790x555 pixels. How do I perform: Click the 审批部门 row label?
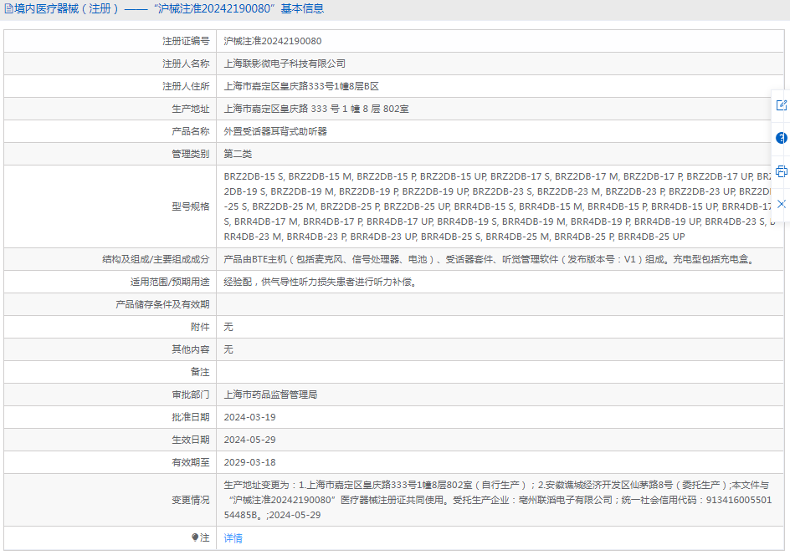[191, 395]
